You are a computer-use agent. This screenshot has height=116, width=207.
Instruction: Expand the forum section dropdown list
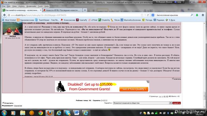pyautogui.click(x=170, y=103)
